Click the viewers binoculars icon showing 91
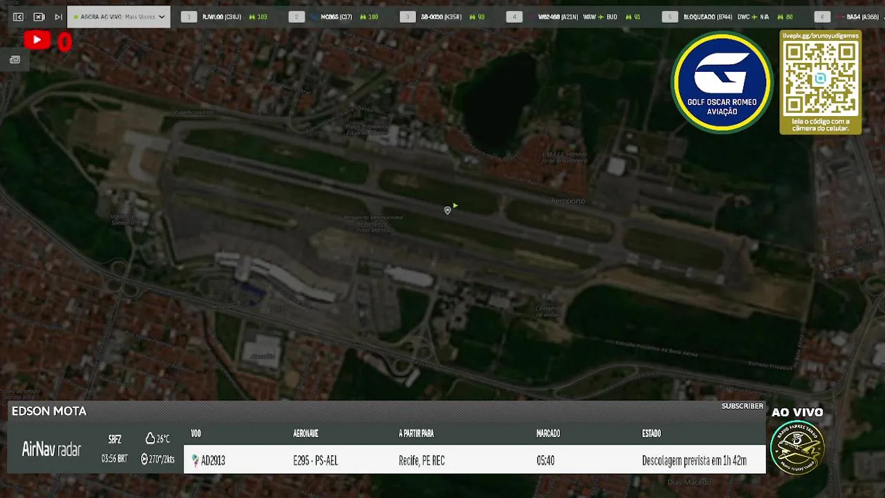Screen dimensions: 885x498 629,17
